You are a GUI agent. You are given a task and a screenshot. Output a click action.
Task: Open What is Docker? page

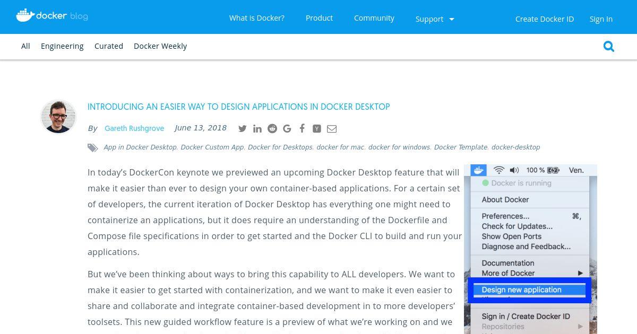[257, 18]
